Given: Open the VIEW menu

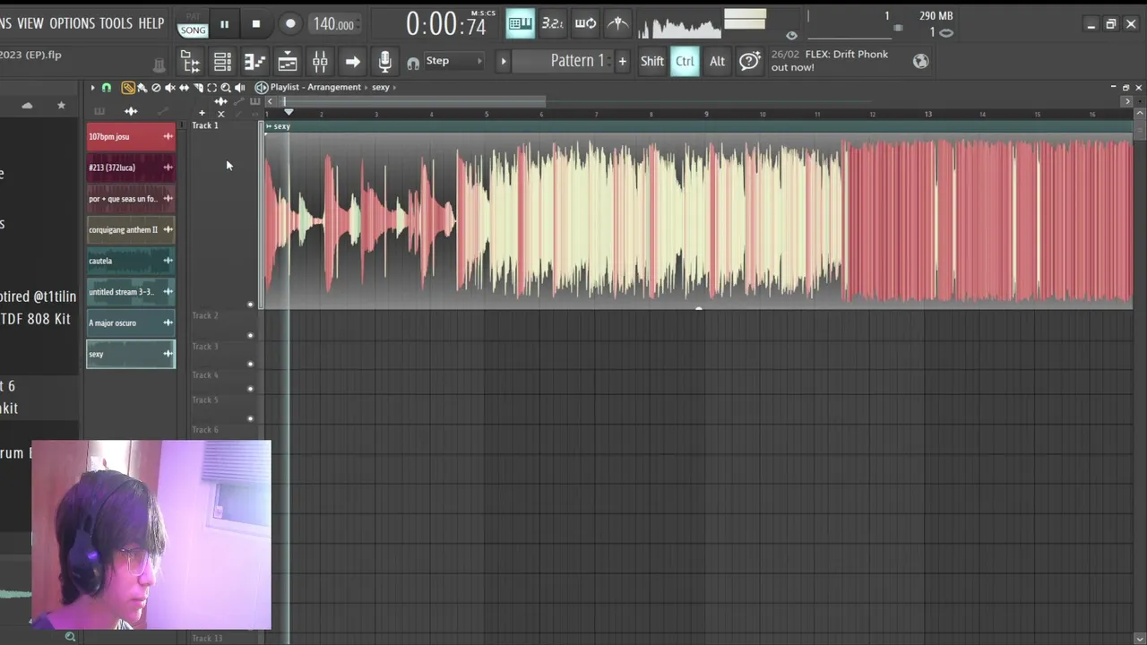Looking at the screenshot, I should click(30, 23).
